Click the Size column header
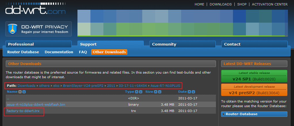294x126 pixels. pyautogui.click(x=149, y=92)
